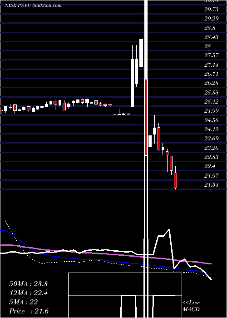Click the 5MA : 22 indicator text
Image resolution: width=227 pixels, height=318 pixels.
point(24,302)
